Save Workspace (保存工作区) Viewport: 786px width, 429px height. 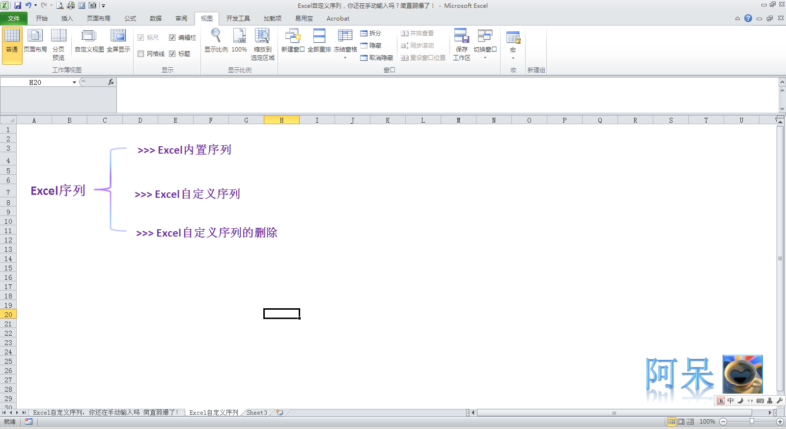pyautogui.click(x=462, y=45)
